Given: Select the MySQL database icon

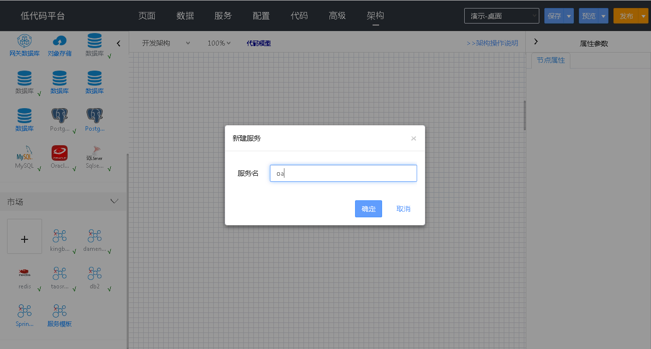Looking at the screenshot, I should click(x=25, y=153).
